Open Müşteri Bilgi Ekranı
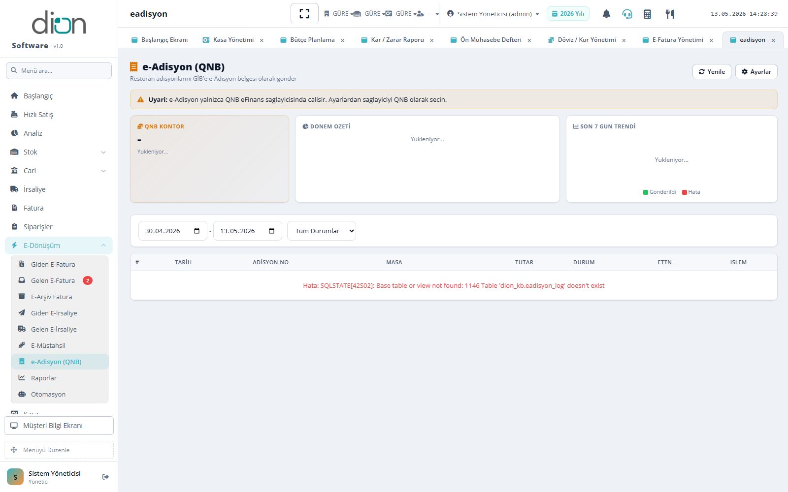The image size is (788, 492). click(x=59, y=426)
